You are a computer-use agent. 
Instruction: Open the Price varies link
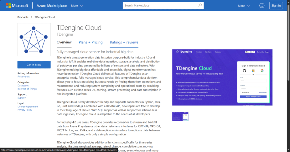[24, 77]
